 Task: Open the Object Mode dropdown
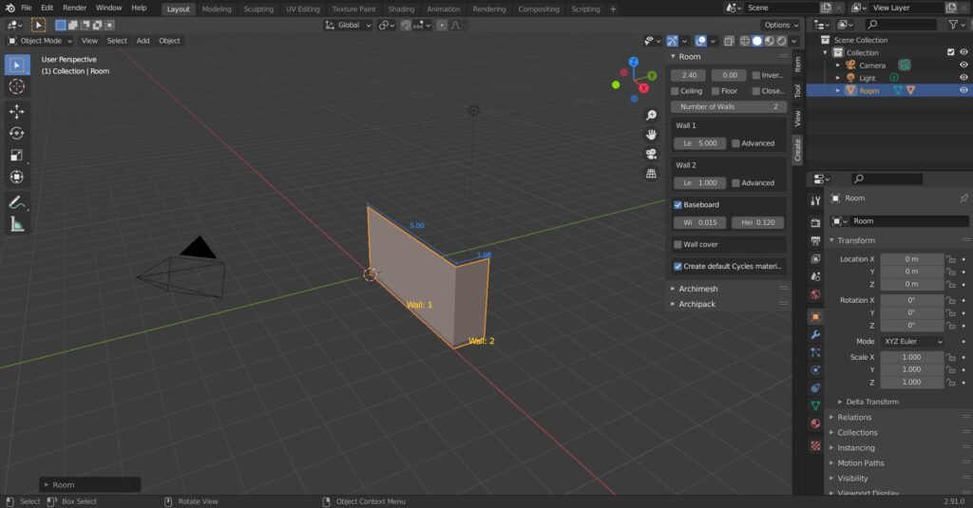40,41
